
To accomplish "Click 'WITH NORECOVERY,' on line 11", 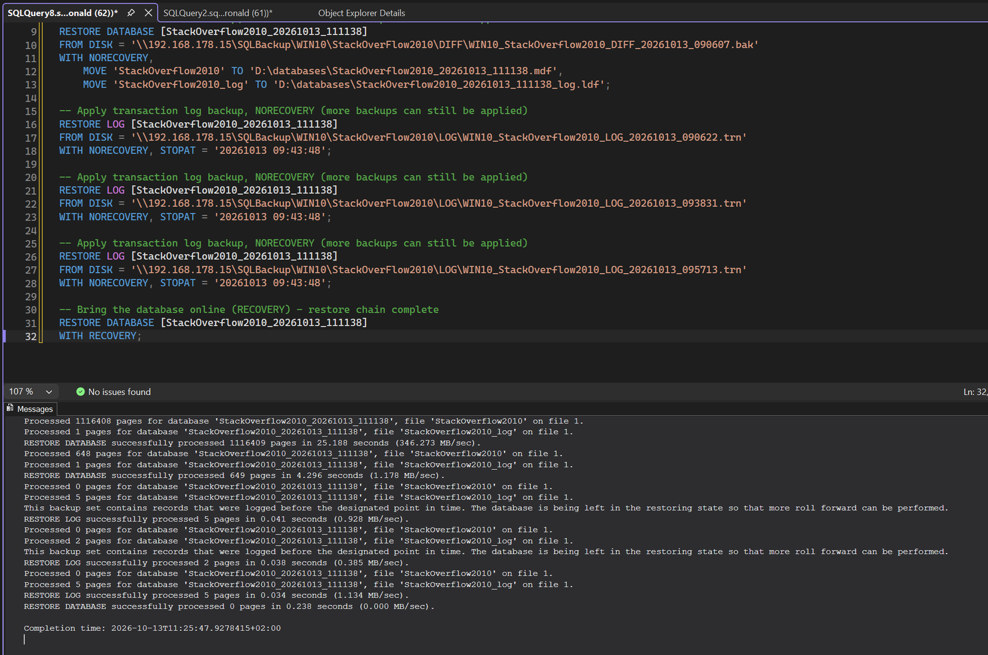I will pyautogui.click(x=106, y=58).
